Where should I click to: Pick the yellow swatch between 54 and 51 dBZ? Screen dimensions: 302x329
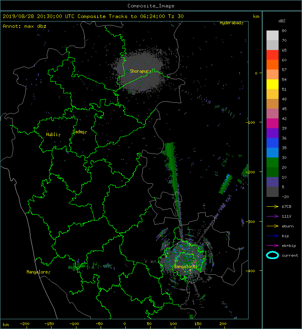272,84
